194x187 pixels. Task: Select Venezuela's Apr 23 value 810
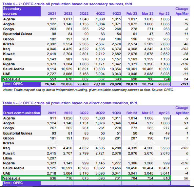pyautogui.click(x=166, y=178)
